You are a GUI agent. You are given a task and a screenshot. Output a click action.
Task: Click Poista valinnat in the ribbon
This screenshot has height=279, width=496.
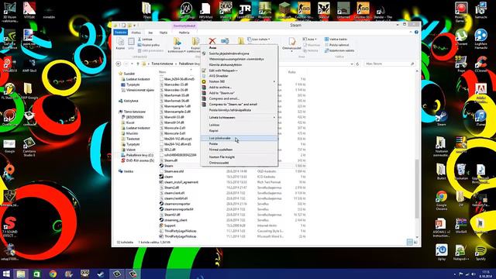(x=336, y=45)
